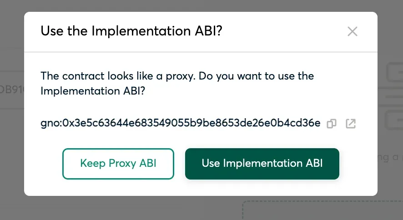Click the 'gno:' chain prefix text
Screen dimensions: 403x220
(x=51, y=124)
